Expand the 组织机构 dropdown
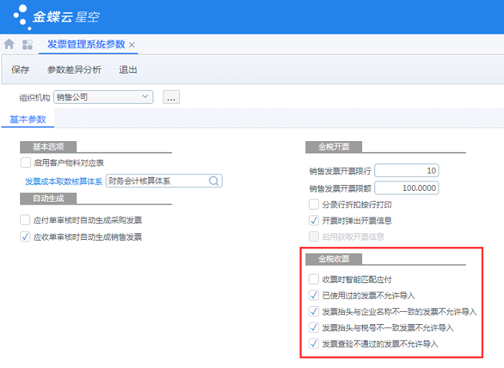The height and width of the screenshot is (368, 504). point(145,97)
